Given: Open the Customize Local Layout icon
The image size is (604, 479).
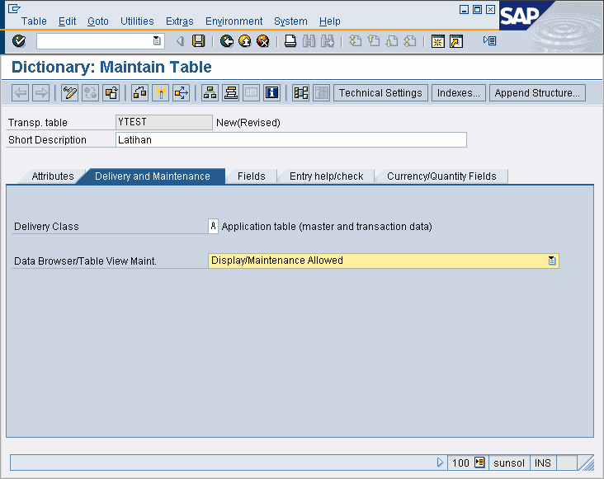Looking at the screenshot, I should click(x=489, y=40).
